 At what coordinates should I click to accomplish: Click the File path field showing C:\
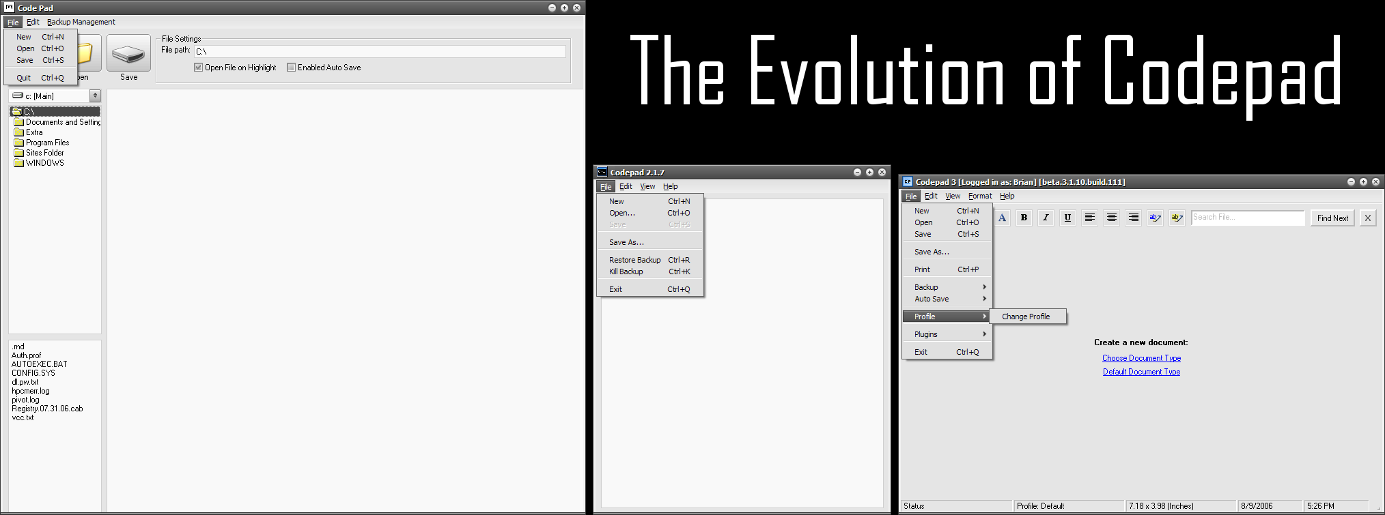click(x=380, y=51)
